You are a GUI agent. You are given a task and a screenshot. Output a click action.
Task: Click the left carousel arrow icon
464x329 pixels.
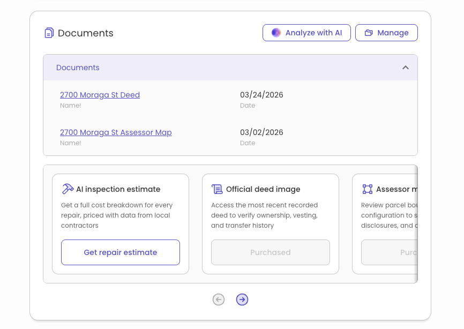[x=219, y=300]
